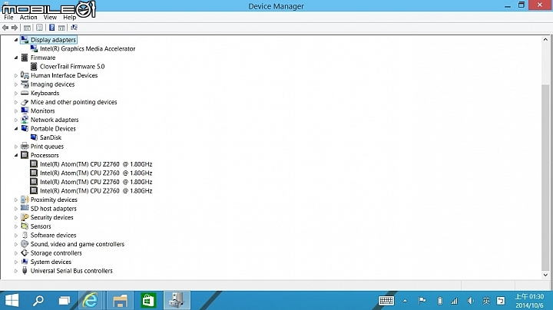
Task: Select the text "CloverTrail Firmware 5.0"
Action: pos(72,67)
